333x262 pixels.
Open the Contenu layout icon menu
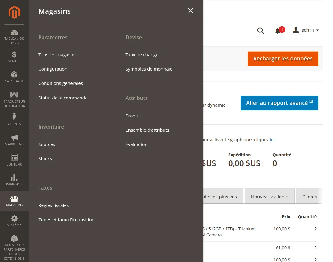pos(14,157)
